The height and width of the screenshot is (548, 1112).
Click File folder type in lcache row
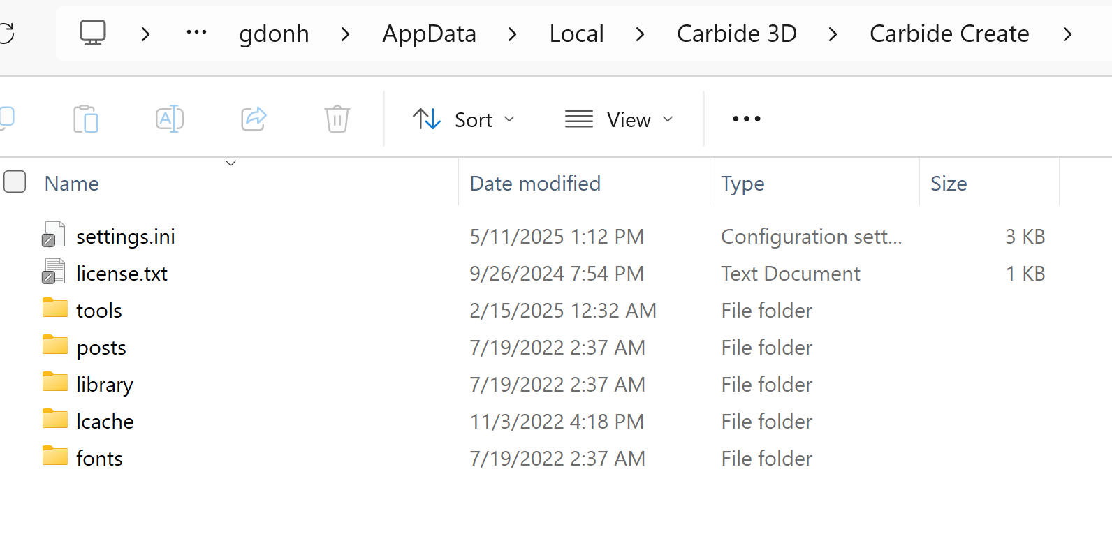[x=767, y=422]
